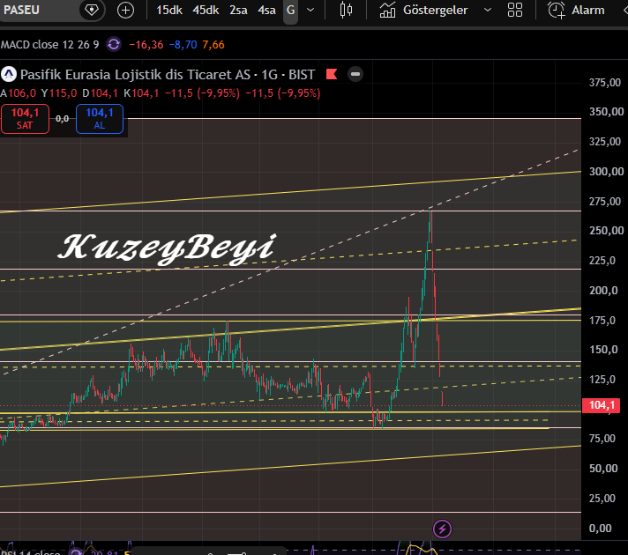This screenshot has width=628, height=555.
Task: Click the red 104,1 current price label
Action: (x=601, y=405)
